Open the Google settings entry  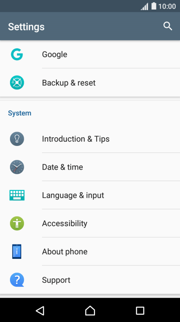[x=90, y=54]
